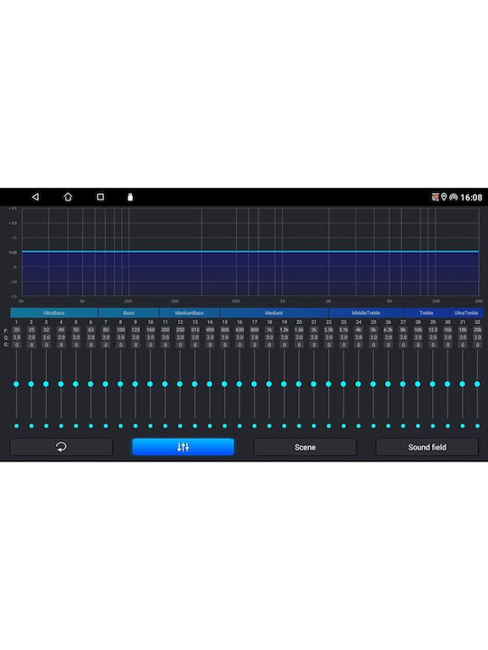
Task: Click the frequency field 20 of band 1
Action: (16, 330)
